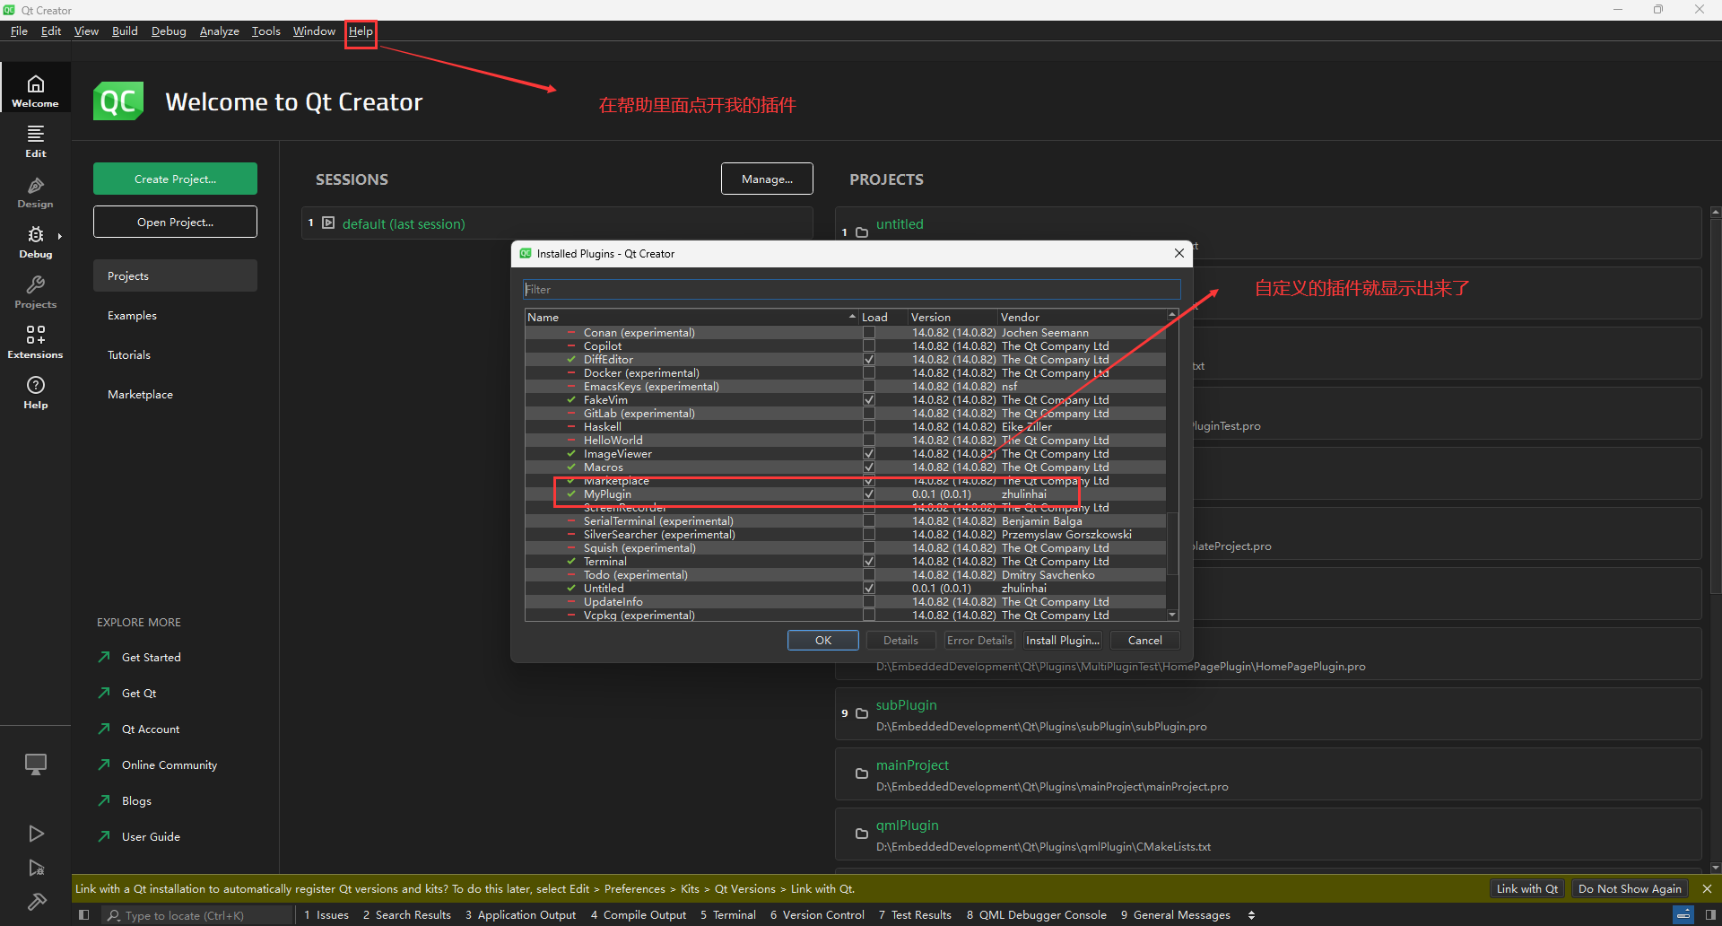
Task: Expand the Debug mode submenu arrow
Action: click(60, 236)
